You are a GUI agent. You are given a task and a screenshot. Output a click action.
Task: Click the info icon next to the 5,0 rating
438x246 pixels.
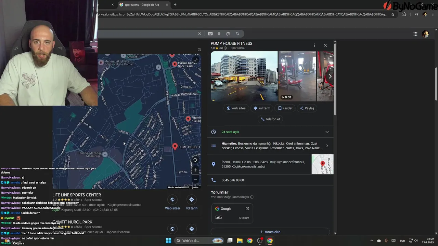click(225, 48)
